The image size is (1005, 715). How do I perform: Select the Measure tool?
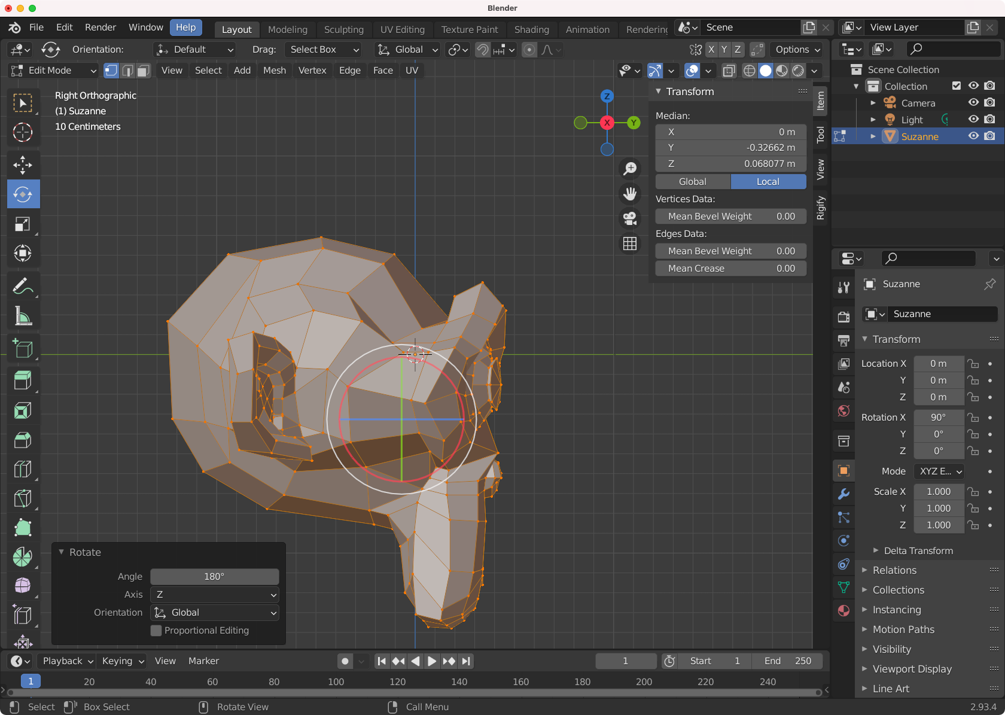click(x=23, y=317)
